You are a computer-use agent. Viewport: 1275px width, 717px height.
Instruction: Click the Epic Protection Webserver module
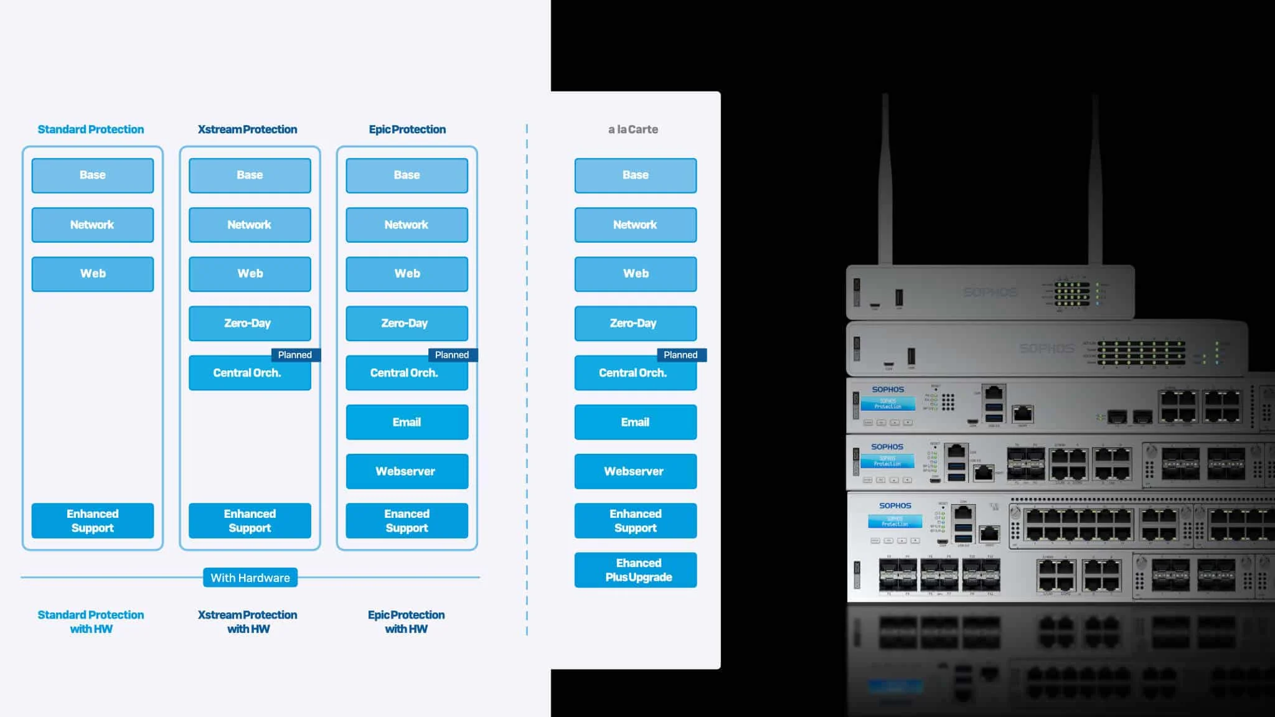click(x=405, y=471)
